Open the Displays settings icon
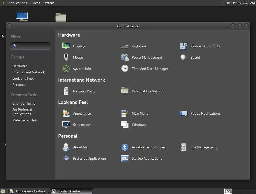The image size is (256, 194). pyautogui.click(x=66, y=46)
